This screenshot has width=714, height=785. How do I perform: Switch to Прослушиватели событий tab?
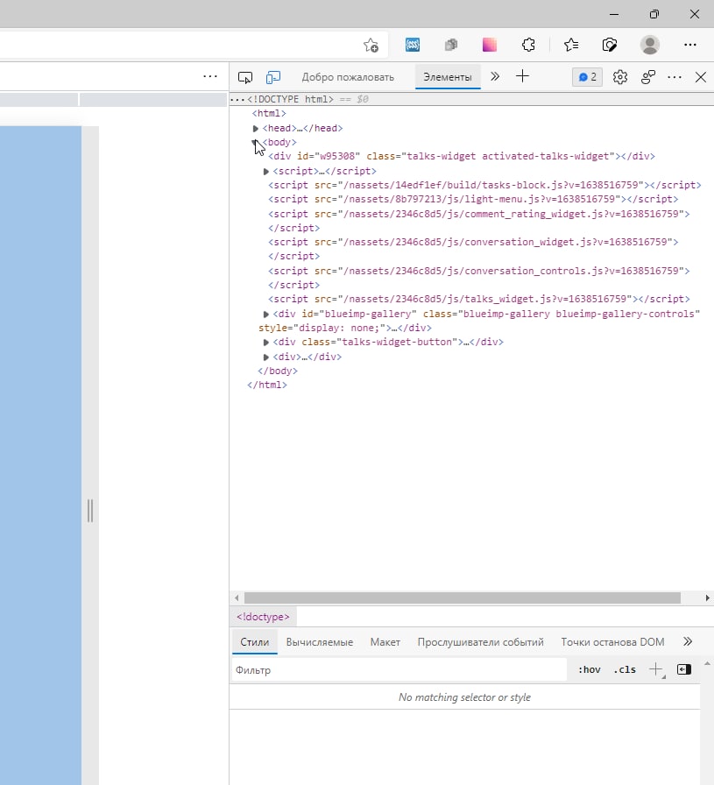coord(481,642)
